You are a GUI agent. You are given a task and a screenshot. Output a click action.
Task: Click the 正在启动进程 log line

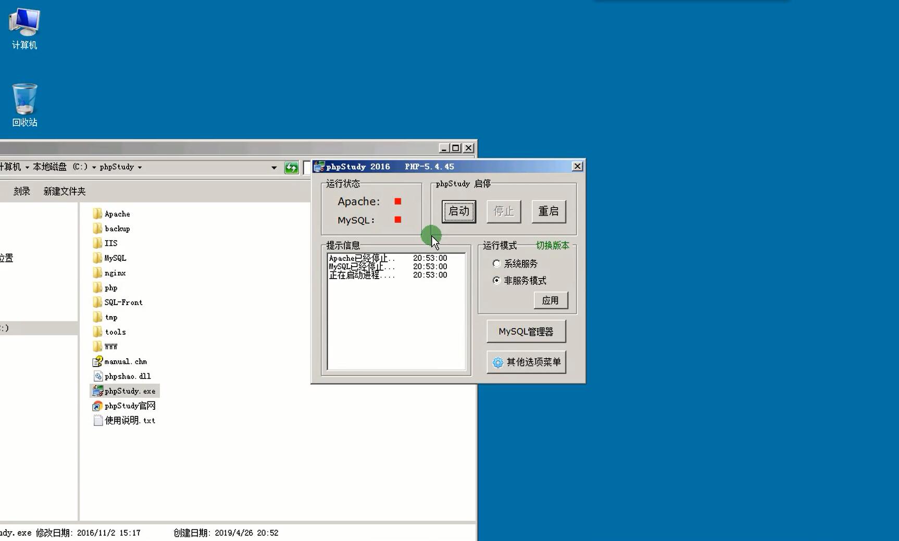coord(388,275)
